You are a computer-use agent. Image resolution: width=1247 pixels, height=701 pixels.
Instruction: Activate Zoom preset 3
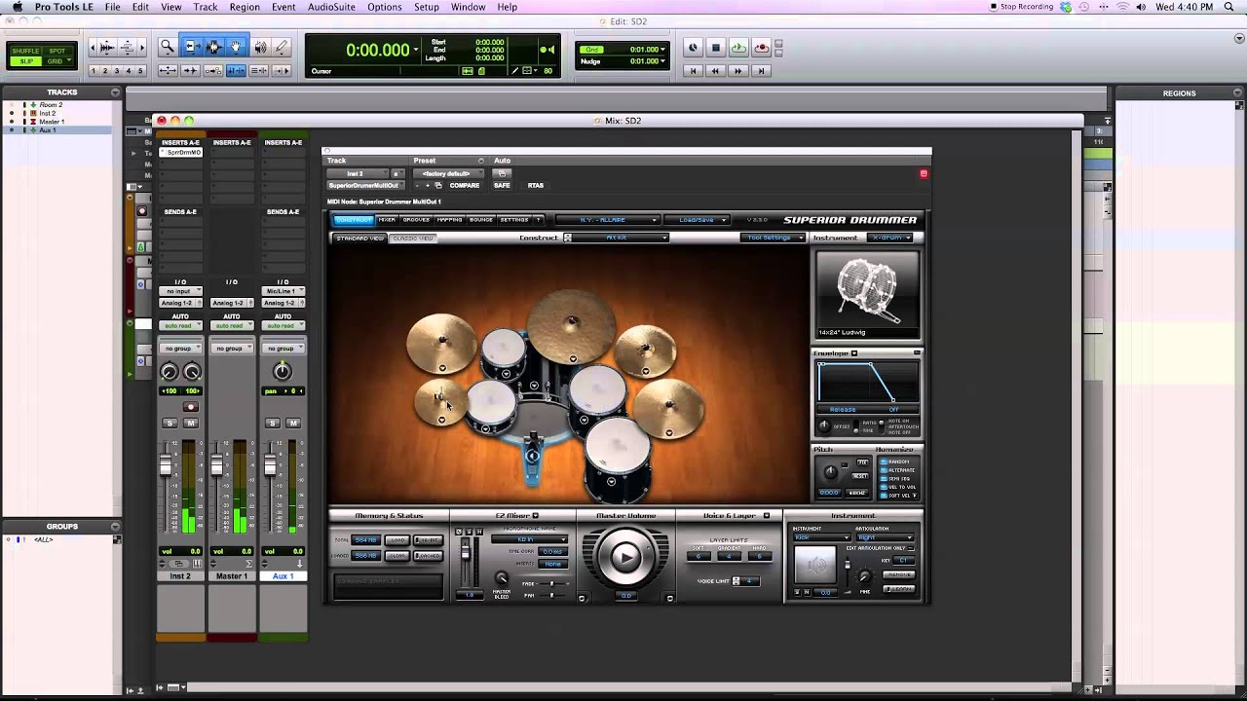(x=118, y=71)
